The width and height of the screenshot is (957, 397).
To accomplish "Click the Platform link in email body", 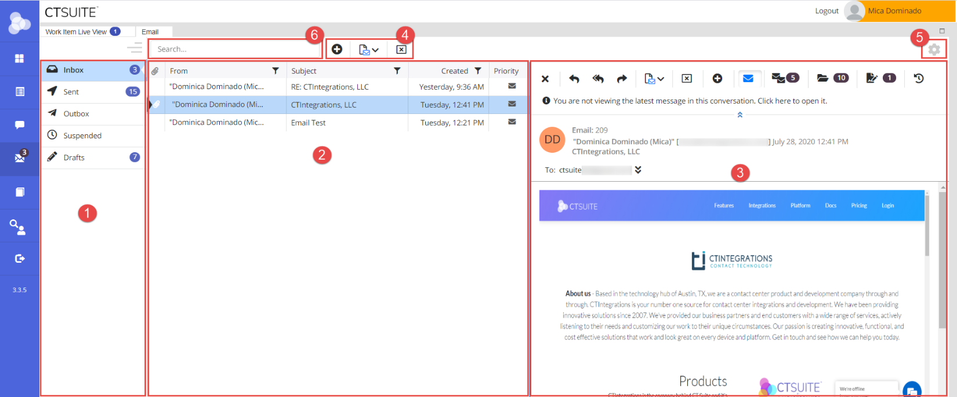I will pyautogui.click(x=800, y=205).
